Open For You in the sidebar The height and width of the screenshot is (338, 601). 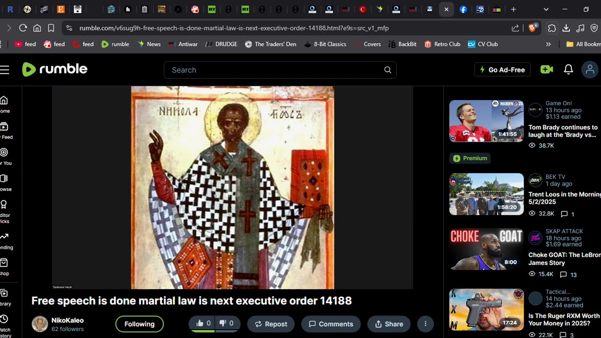(x=5, y=157)
